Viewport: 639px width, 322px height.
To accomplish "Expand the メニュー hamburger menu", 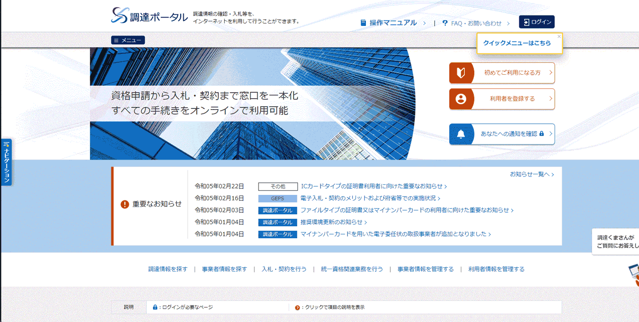I will [x=128, y=40].
